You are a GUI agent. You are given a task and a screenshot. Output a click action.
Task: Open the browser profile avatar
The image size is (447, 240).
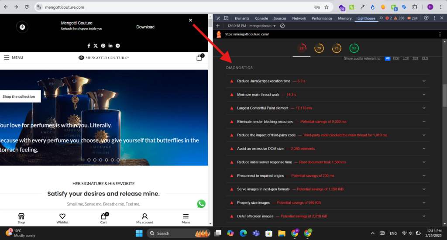tap(430, 7)
